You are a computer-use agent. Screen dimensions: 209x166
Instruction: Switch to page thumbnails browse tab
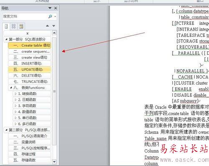(x=13, y=26)
